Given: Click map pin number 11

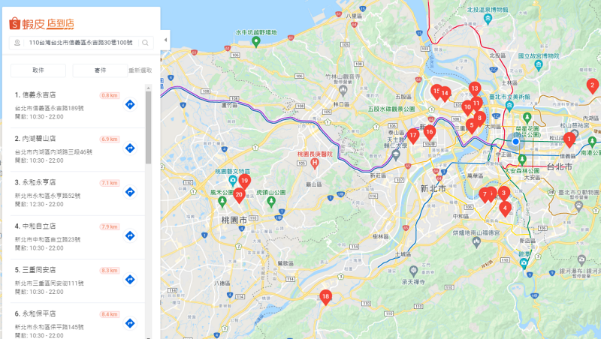Looking at the screenshot, I should point(476,104).
